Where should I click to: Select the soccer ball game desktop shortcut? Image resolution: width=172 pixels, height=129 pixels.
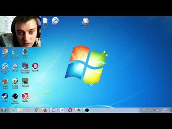click(x=15, y=83)
